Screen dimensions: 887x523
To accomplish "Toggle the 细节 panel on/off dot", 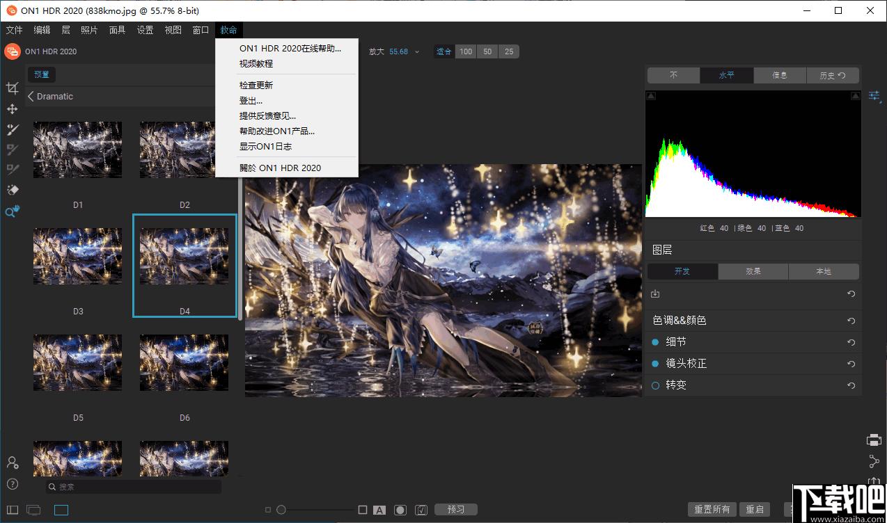I will [655, 342].
